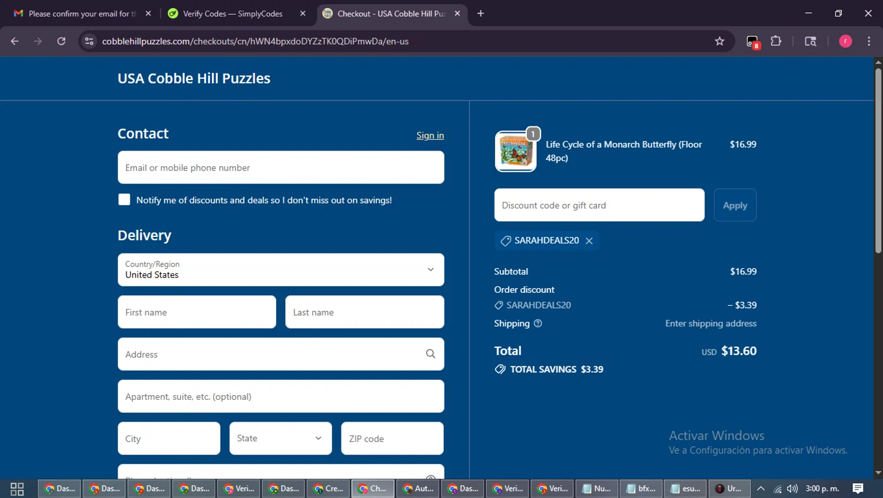Image resolution: width=883 pixels, height=498 pixels.
Task: Close the Verify Codes SimplyCodes tab
Action: coord(303,14)
